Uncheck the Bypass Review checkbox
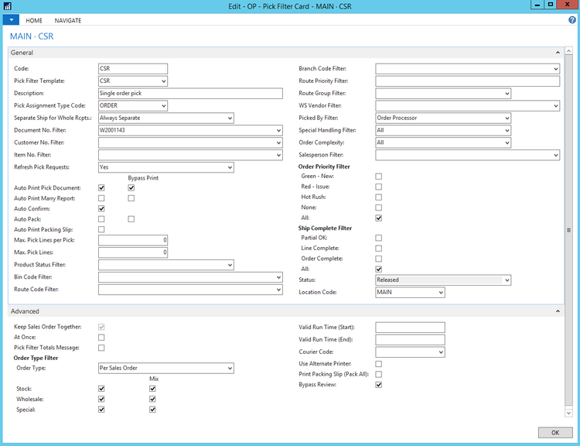This screenshot has width=580, height=446. coord(378,385)
